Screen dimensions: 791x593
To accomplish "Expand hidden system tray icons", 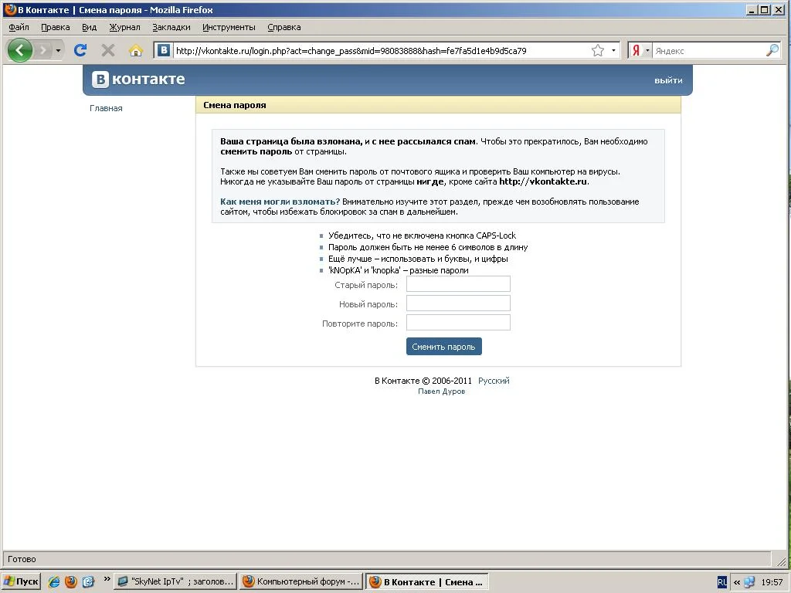I will [x=736, y=582].
